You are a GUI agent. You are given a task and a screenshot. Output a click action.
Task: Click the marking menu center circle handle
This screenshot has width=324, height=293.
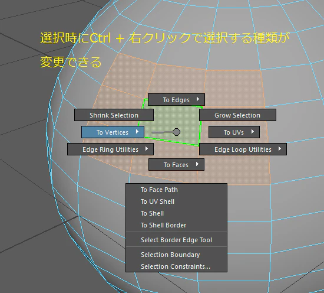pyautogui.click(x=176, y=132)
